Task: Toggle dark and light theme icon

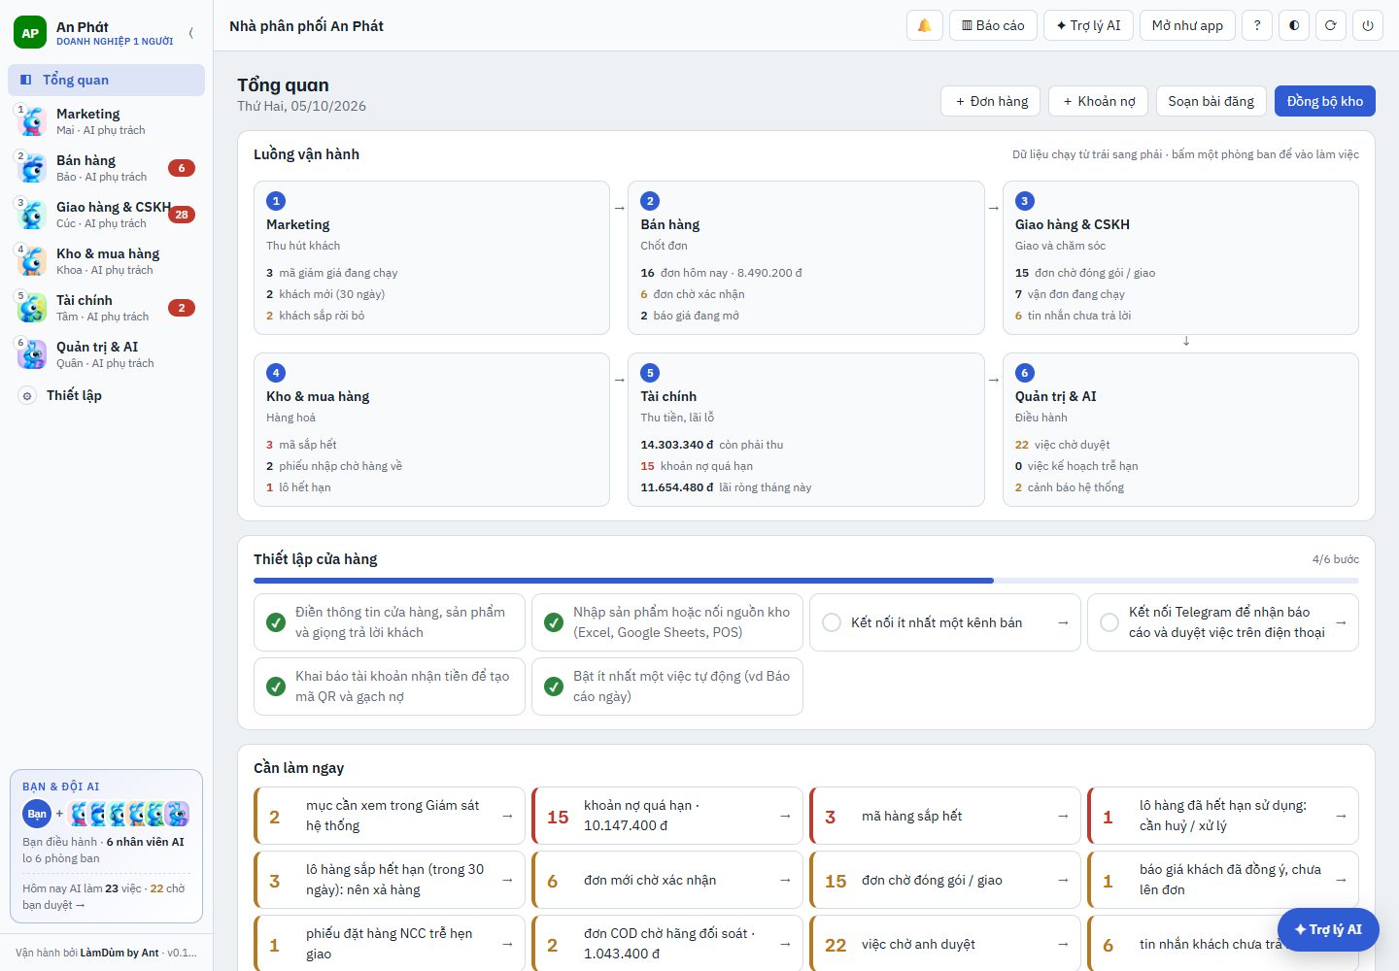Action: click(x=1294, y=25)
